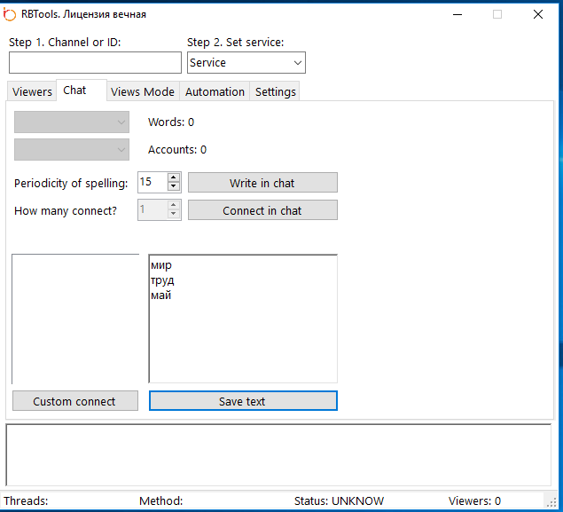
Task: Click the Custom connect button
Action: 74,401
